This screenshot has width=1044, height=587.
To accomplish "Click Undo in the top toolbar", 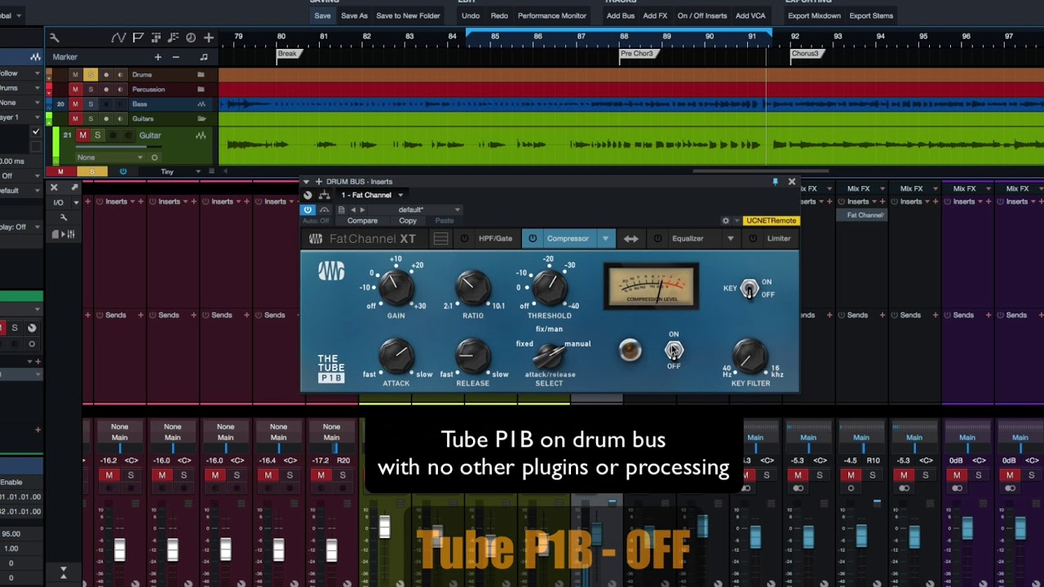I will tap(471, 15).
